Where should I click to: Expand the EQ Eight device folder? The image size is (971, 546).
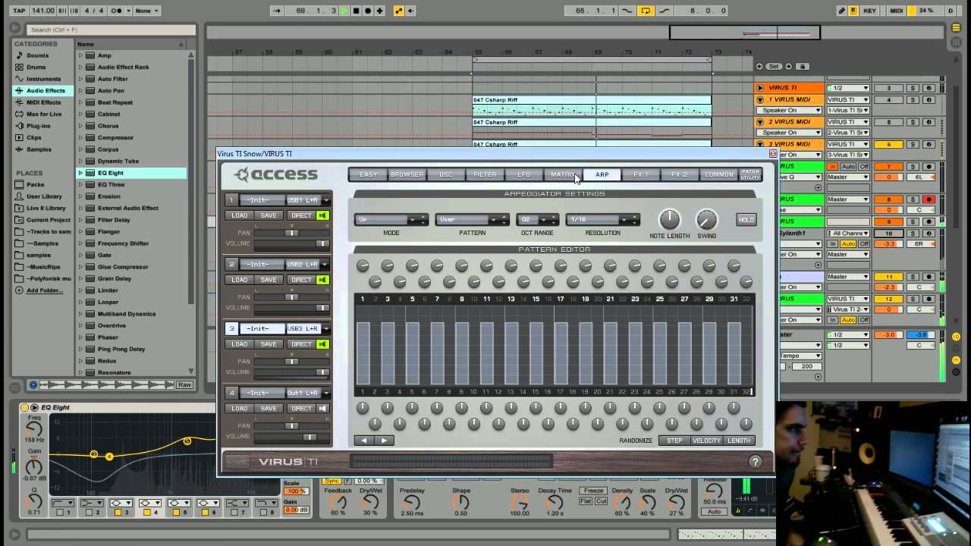click(80, 173)
